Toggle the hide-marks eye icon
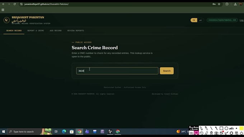 [191, 133]
